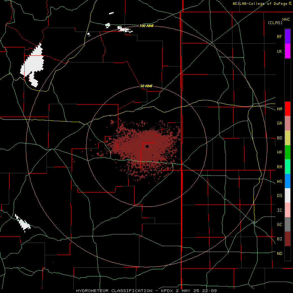
Task: Click the brown BI legend swatch
Action: [x=287, y=239]
